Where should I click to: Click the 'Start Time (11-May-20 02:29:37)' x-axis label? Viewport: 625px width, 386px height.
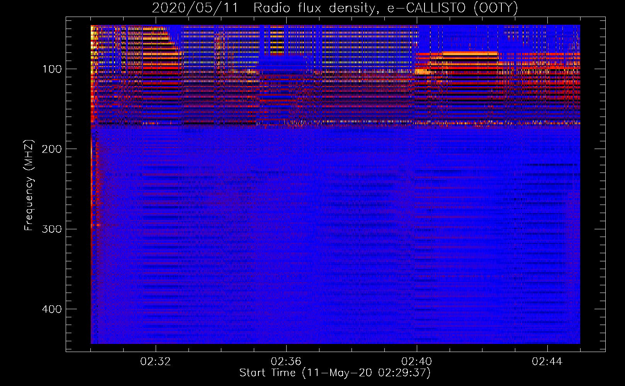click(335, 373)
